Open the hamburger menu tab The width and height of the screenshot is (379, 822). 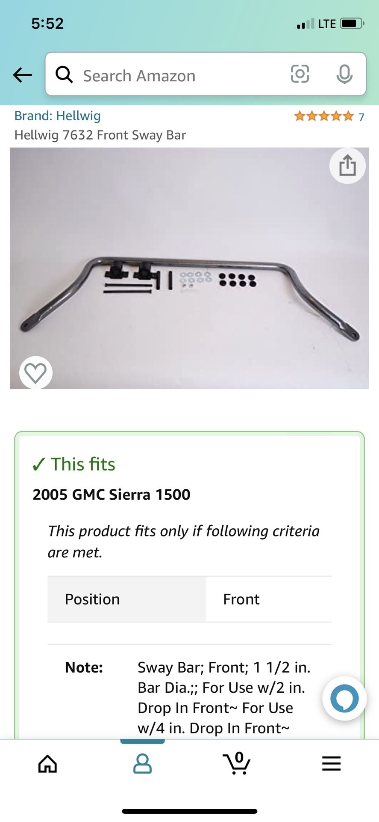(331, 763)
